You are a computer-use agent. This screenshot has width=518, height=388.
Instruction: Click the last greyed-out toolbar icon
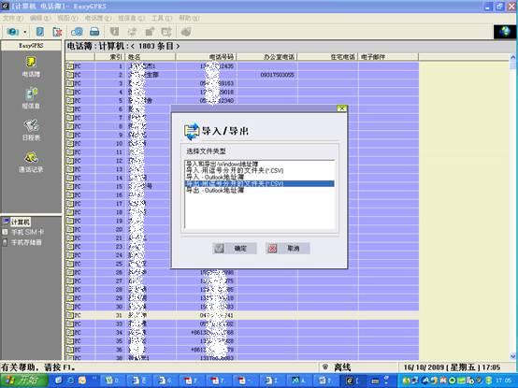(x=186, y=32)
